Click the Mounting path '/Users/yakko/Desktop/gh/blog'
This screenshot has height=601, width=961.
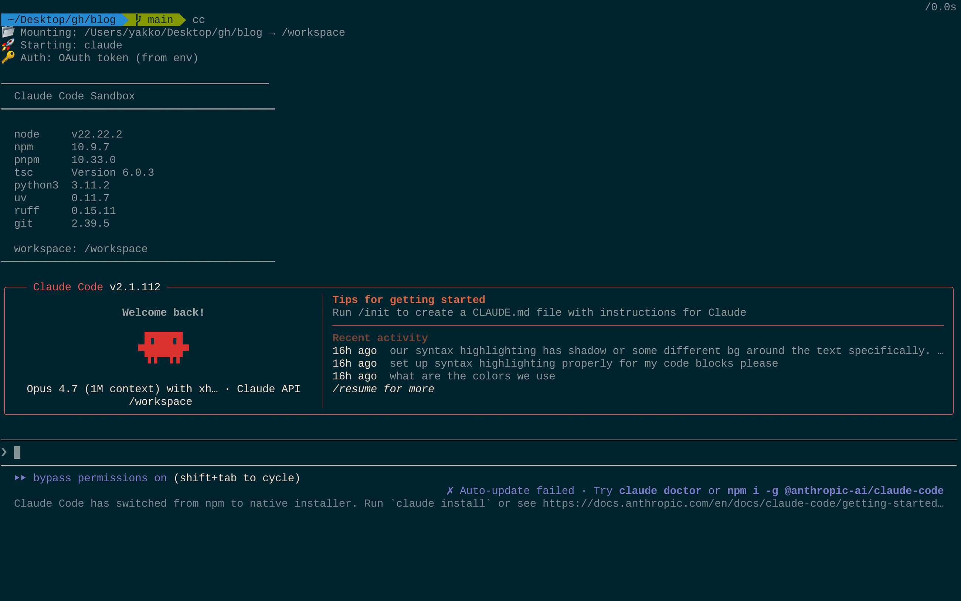(x=173, y=33)
